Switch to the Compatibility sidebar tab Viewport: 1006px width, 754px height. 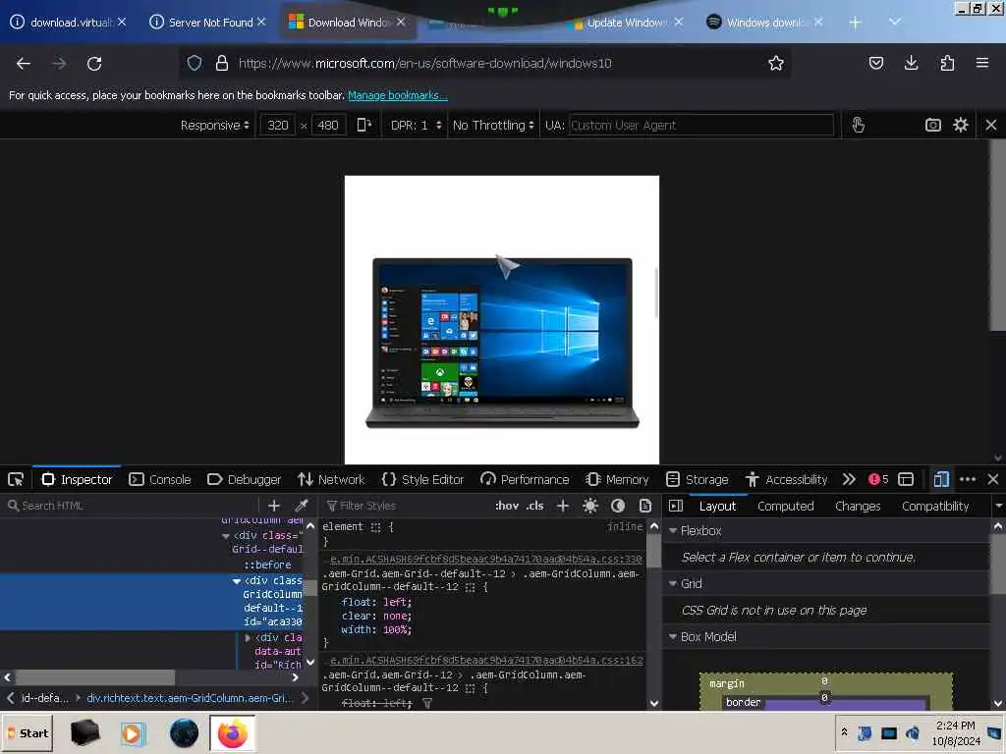[x=935, y=506]
